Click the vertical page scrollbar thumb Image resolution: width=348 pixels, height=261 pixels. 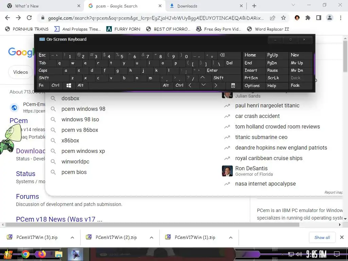[x=345, y=57]
